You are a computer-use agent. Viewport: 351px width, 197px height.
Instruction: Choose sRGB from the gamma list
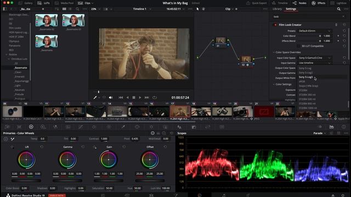pos(302,82)
